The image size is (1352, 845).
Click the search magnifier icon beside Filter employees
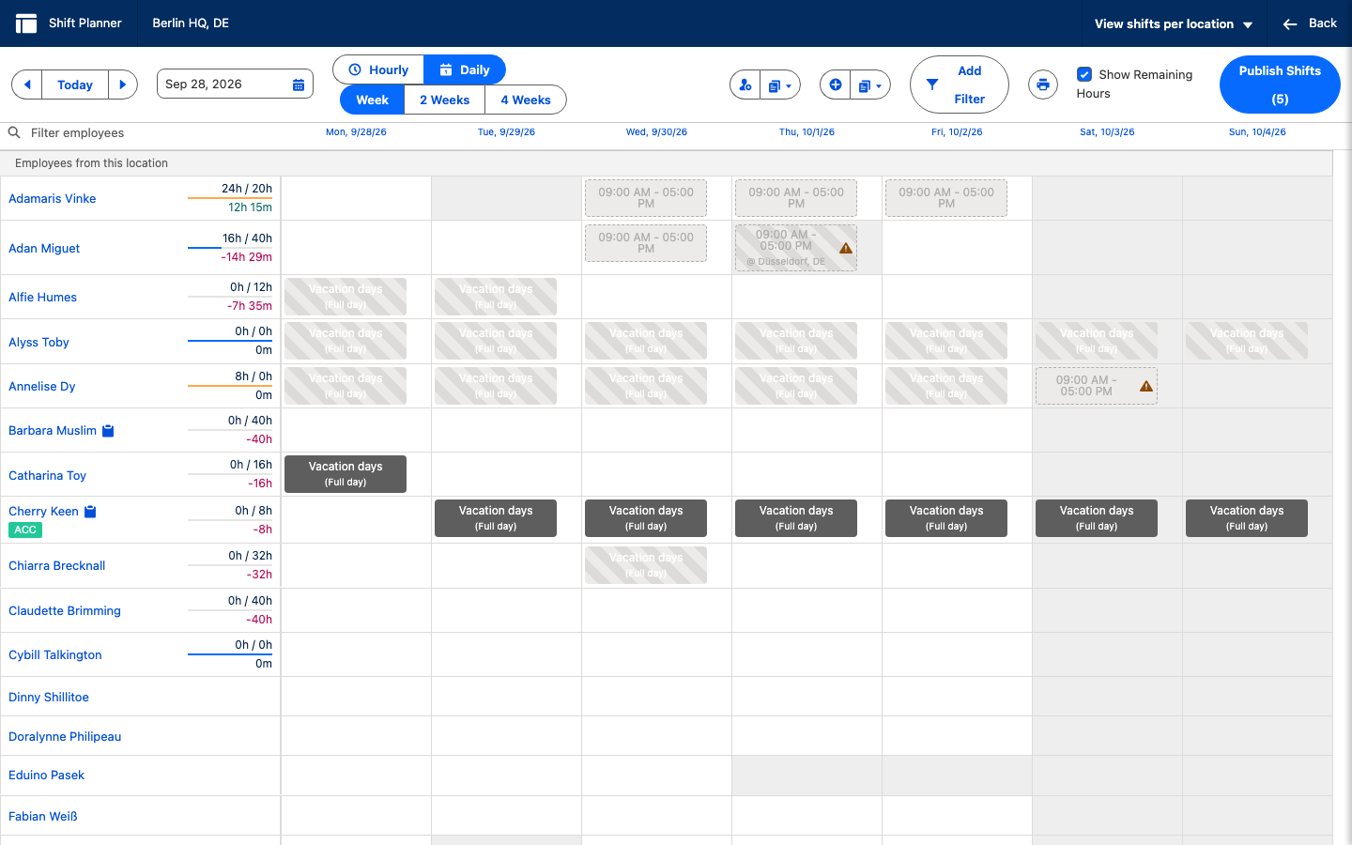[14, 132]
